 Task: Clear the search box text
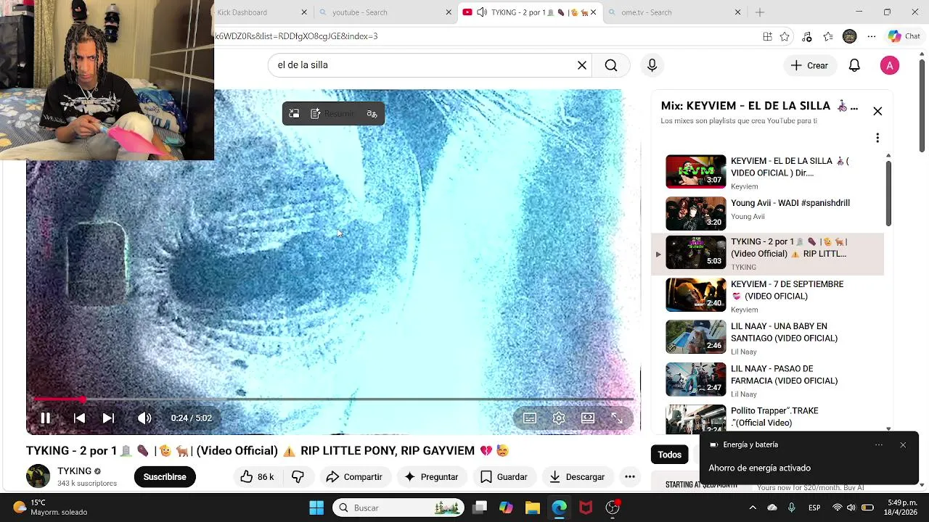tap(581, 65)
